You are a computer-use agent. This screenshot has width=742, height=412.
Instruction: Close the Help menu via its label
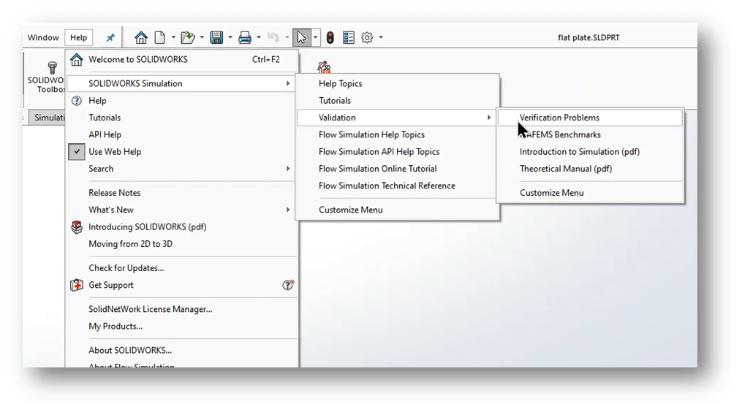coord(78,37)
